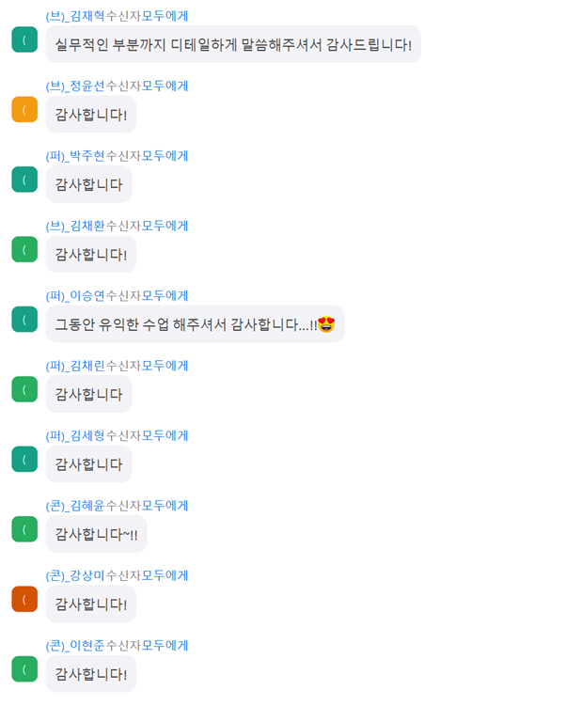Select the 감사합니다~!! message bubble
The image size is (566, 706).
pyautogui.click(x=96, y=534)
